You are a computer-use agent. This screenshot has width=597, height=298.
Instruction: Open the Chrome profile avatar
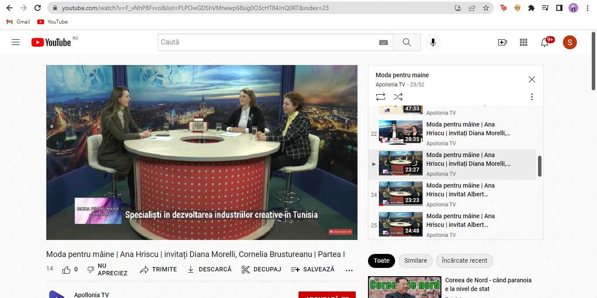573,8
